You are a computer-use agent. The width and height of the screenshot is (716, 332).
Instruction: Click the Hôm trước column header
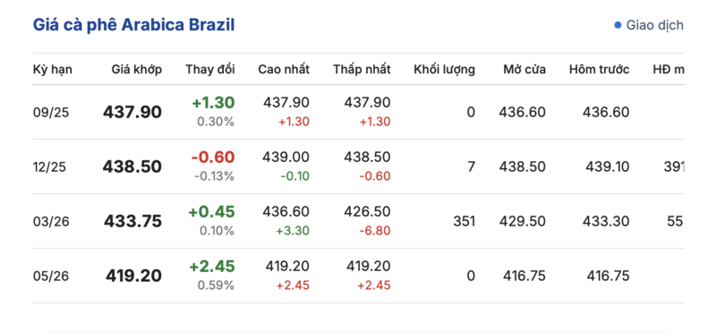[599, 70]
